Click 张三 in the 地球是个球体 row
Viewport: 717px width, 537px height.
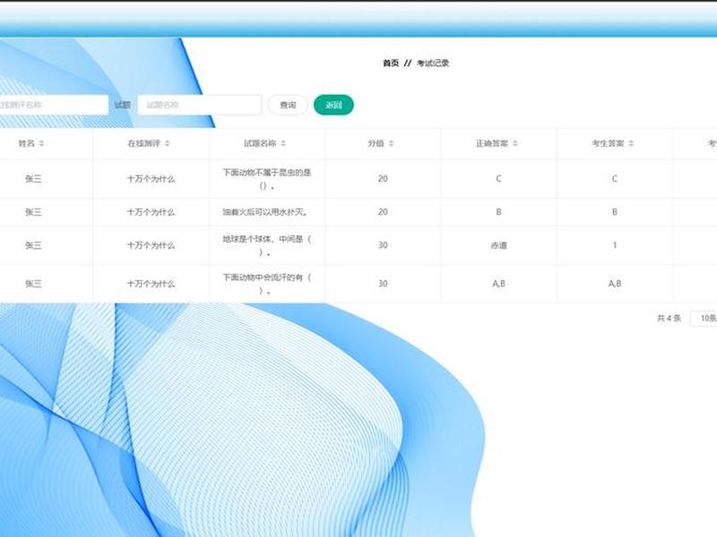[33, 245]
